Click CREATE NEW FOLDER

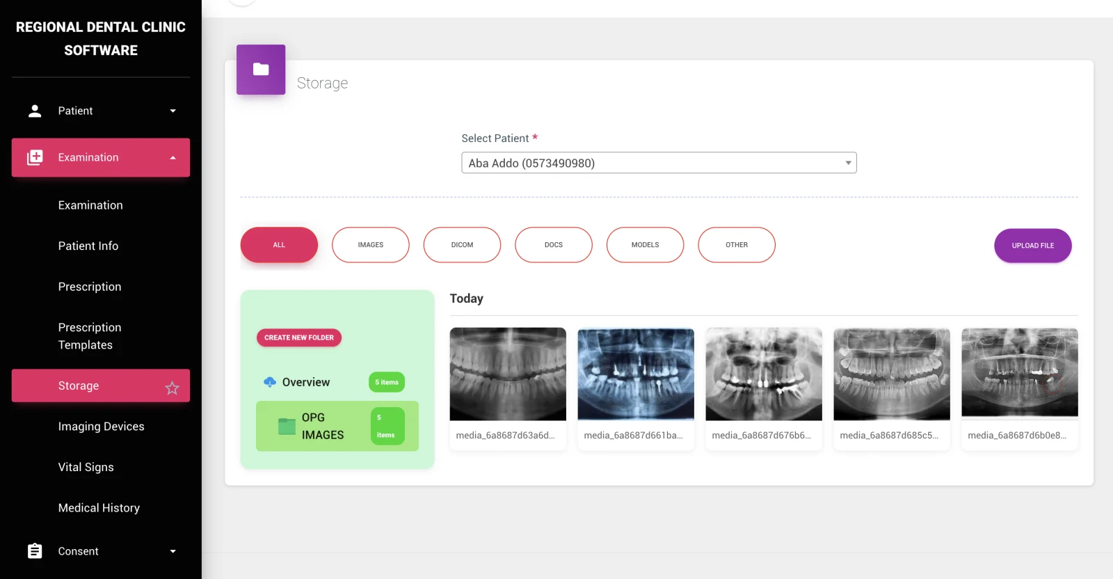(x=299, y=338)
